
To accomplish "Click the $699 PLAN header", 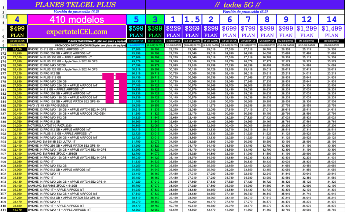I will 229,31.
